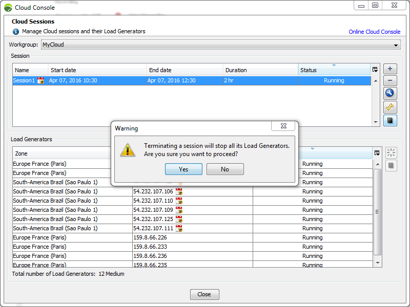Click load generators scrollbar down arrow

tap(378, 263)
